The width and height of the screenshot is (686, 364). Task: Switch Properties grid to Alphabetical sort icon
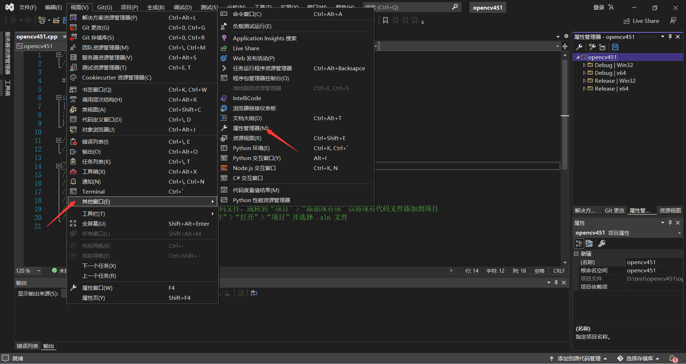(590, 243)
